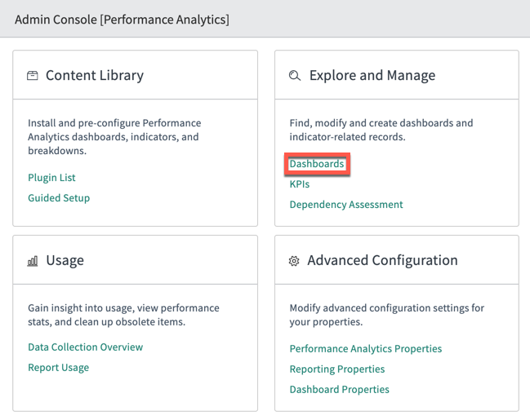Open Data Collection Overview link

pyautogui.click(x=86, y=347)
